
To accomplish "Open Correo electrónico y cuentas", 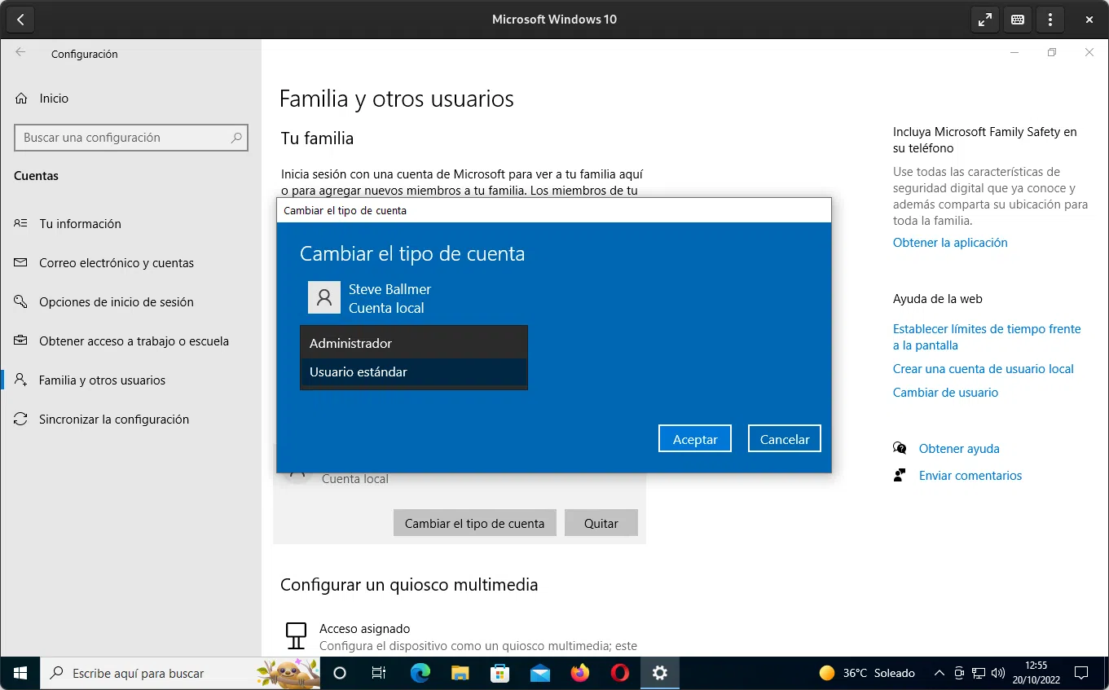I will pyautogui.click(x=116, y=263).
